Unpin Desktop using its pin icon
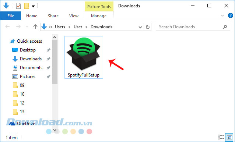Image resolution: width=235 pixels, height=142 pixels. tap(48, 50)
